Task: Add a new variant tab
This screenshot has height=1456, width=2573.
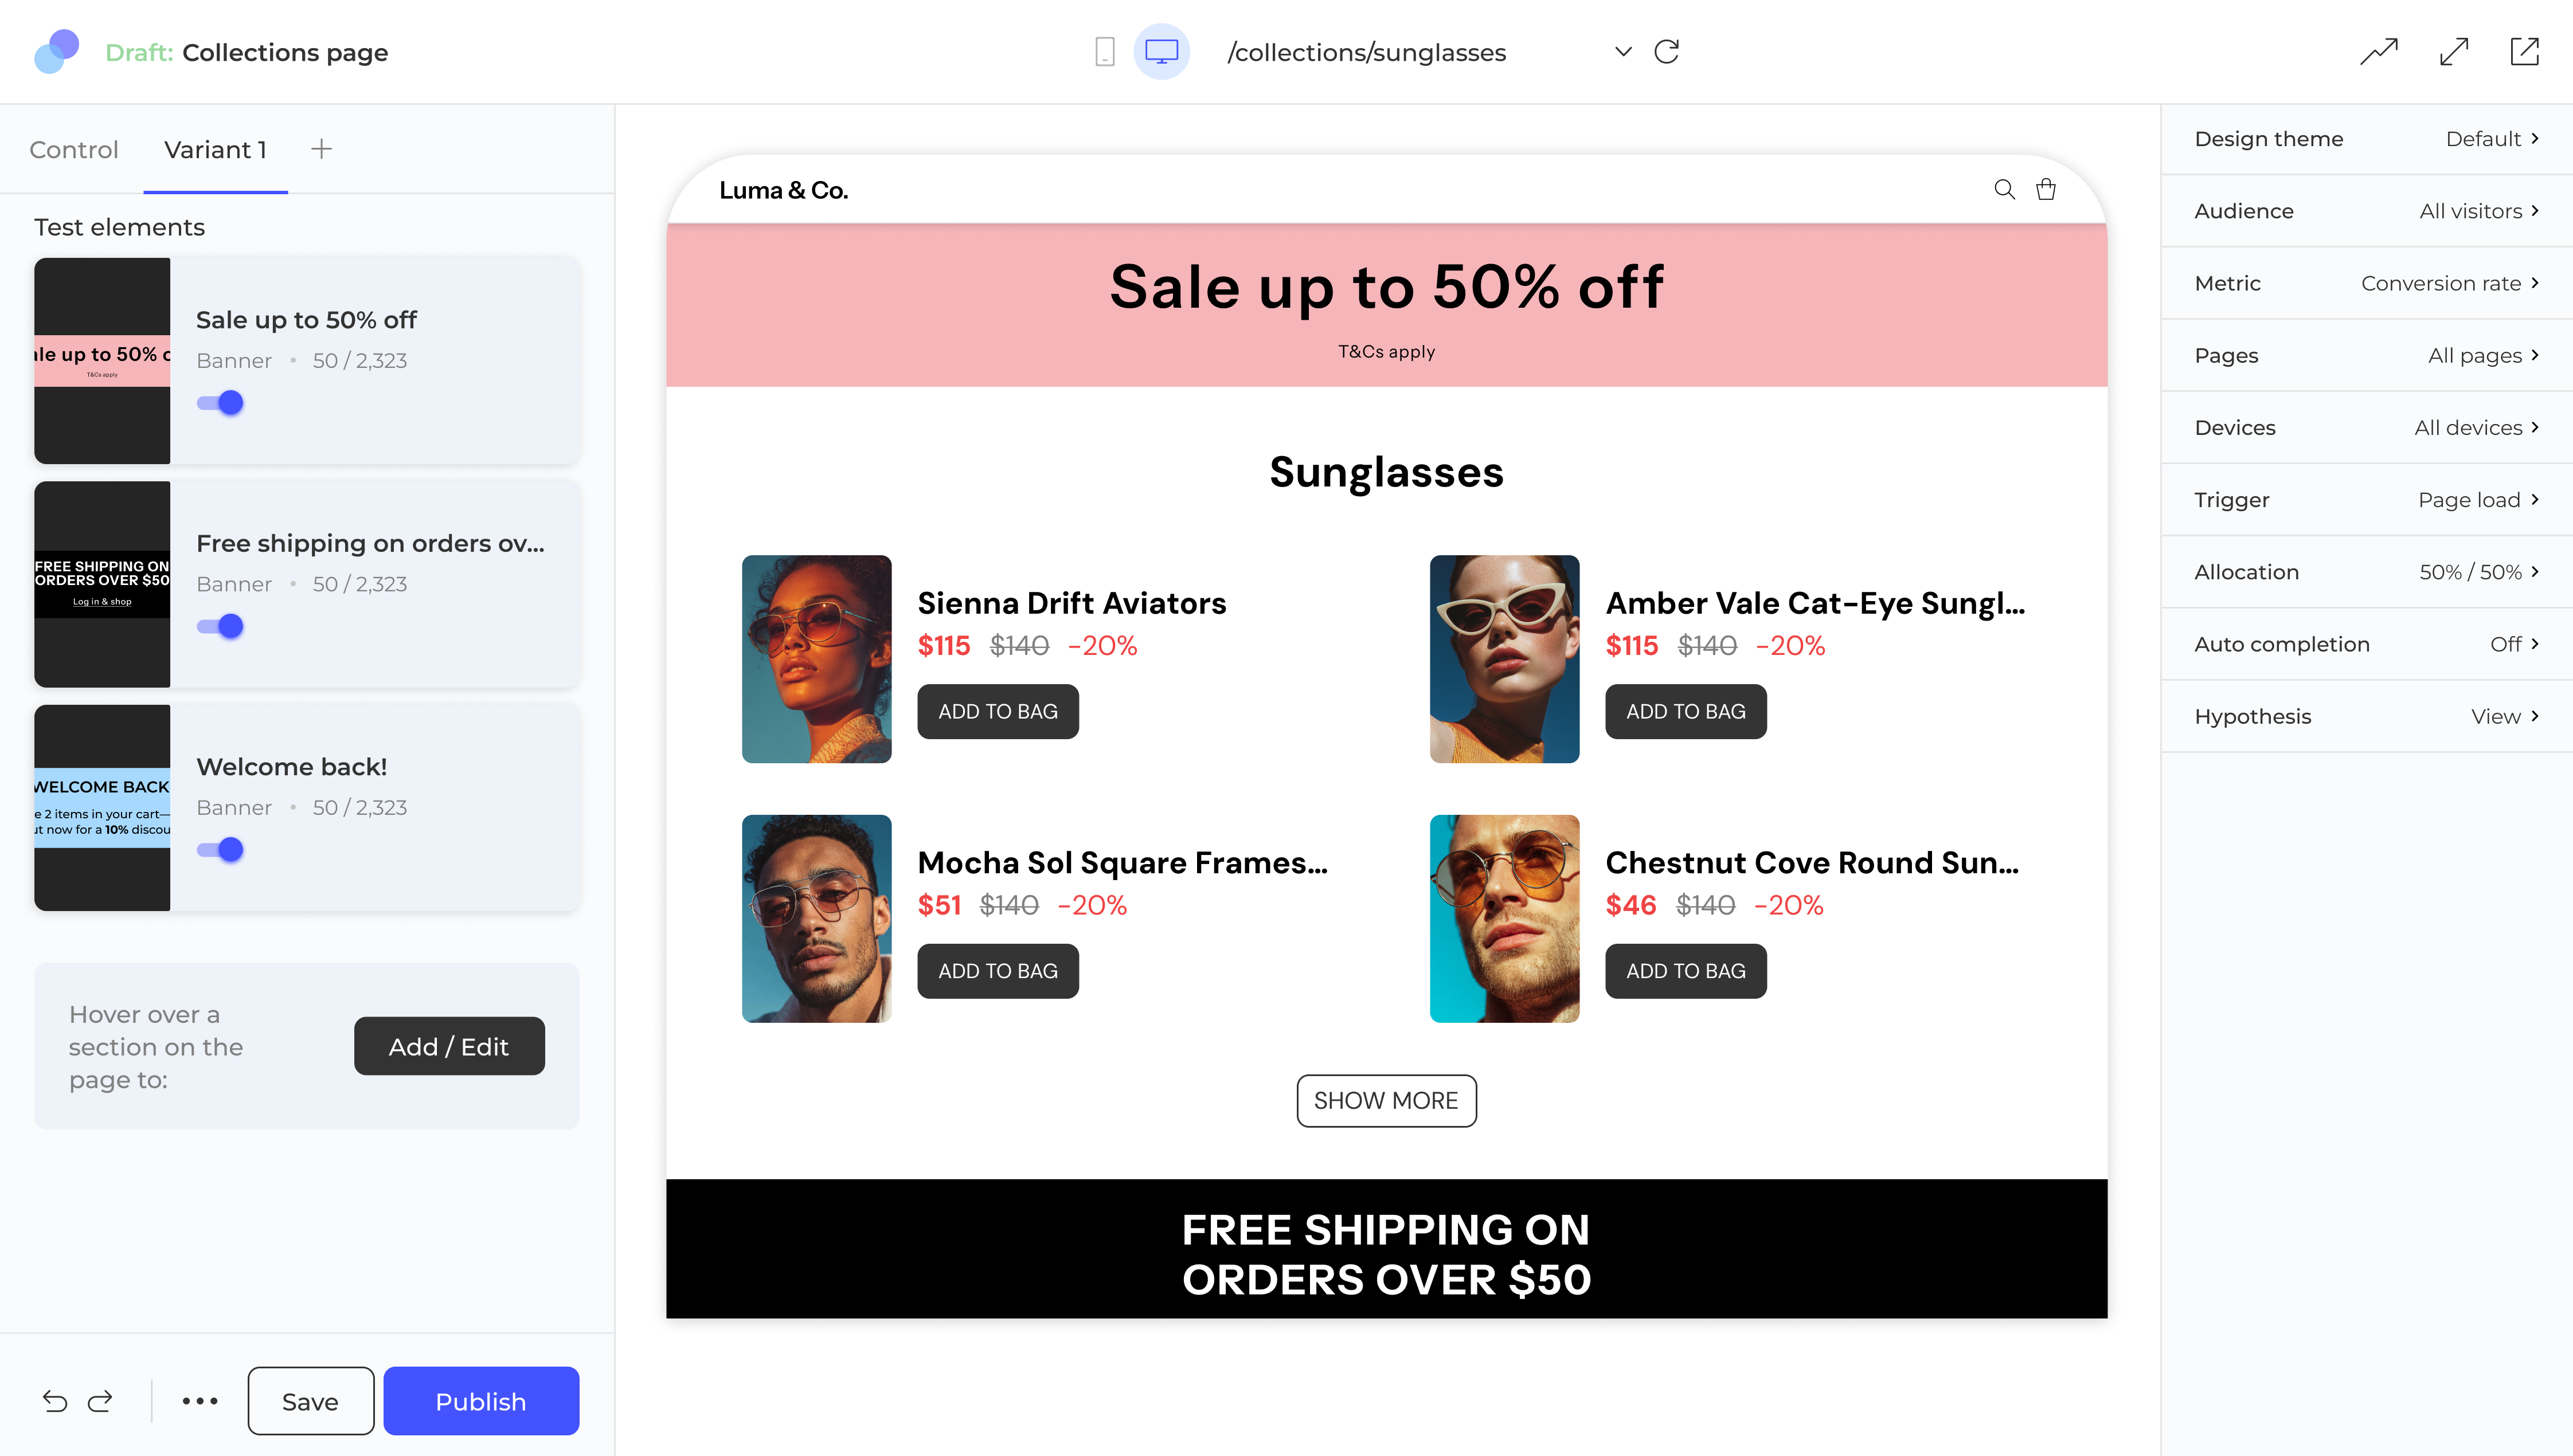Action: pyautogui.click(x=321, y=150)
